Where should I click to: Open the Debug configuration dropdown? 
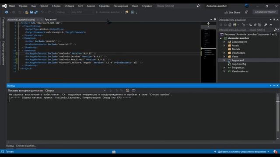63,12
